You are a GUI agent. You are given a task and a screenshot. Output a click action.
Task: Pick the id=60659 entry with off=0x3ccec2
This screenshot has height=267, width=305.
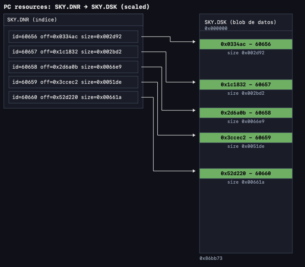pos(73,82)
